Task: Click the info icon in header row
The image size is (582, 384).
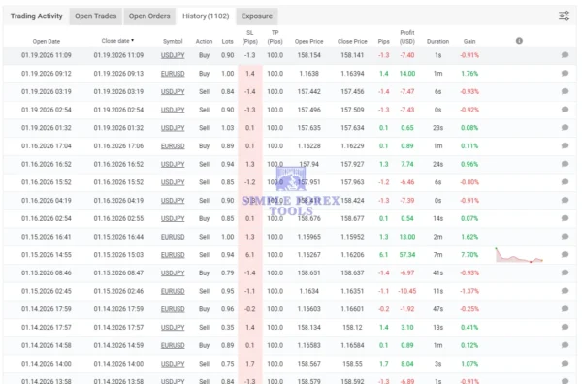Action: pos(519,41)
